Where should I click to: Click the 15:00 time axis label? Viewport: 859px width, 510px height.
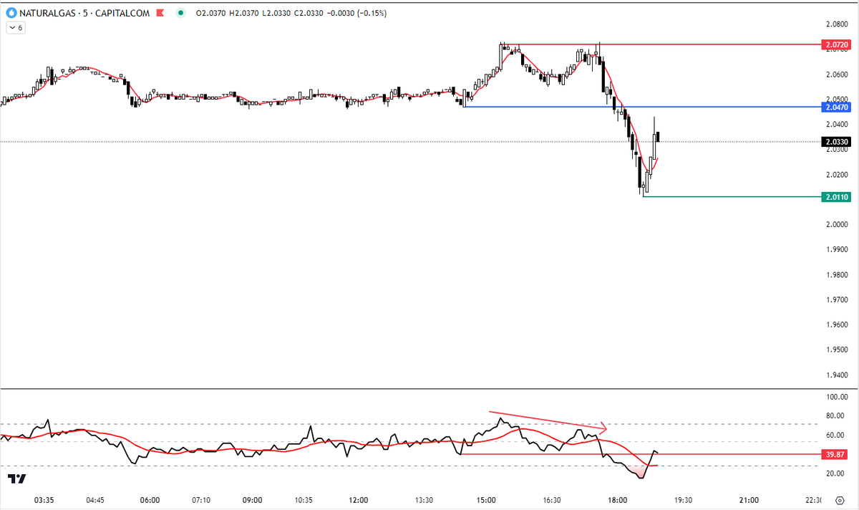tap(487, 501)
